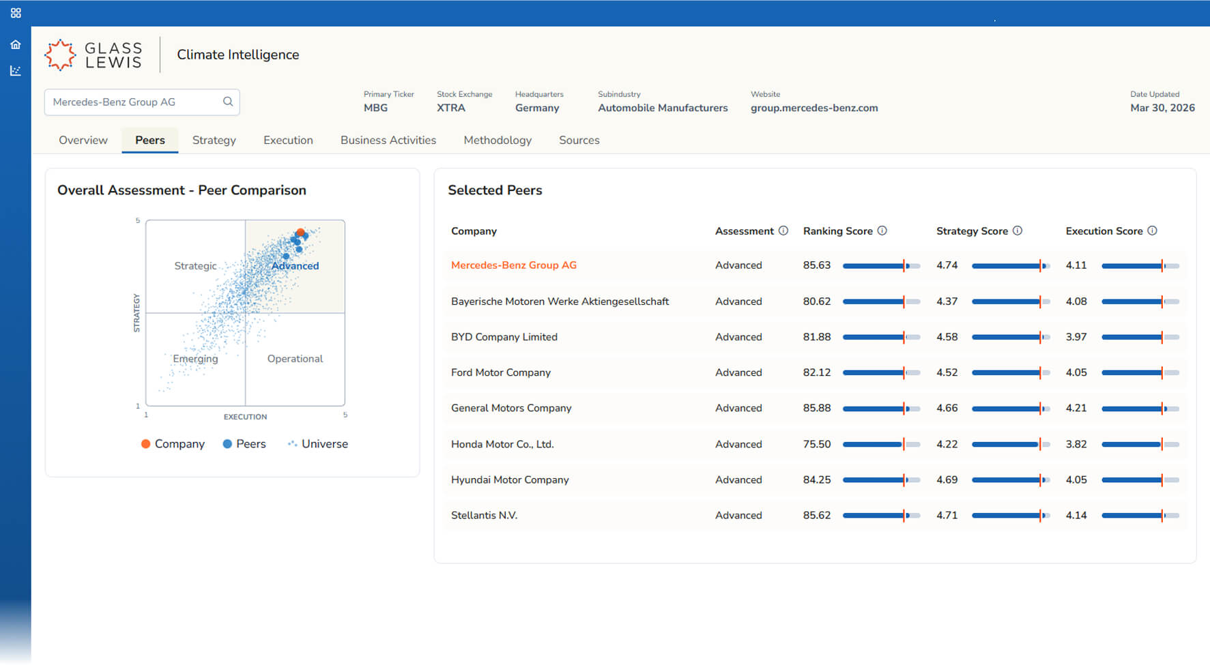Click General Motors execution score bar 4.21

point(1140,409)
